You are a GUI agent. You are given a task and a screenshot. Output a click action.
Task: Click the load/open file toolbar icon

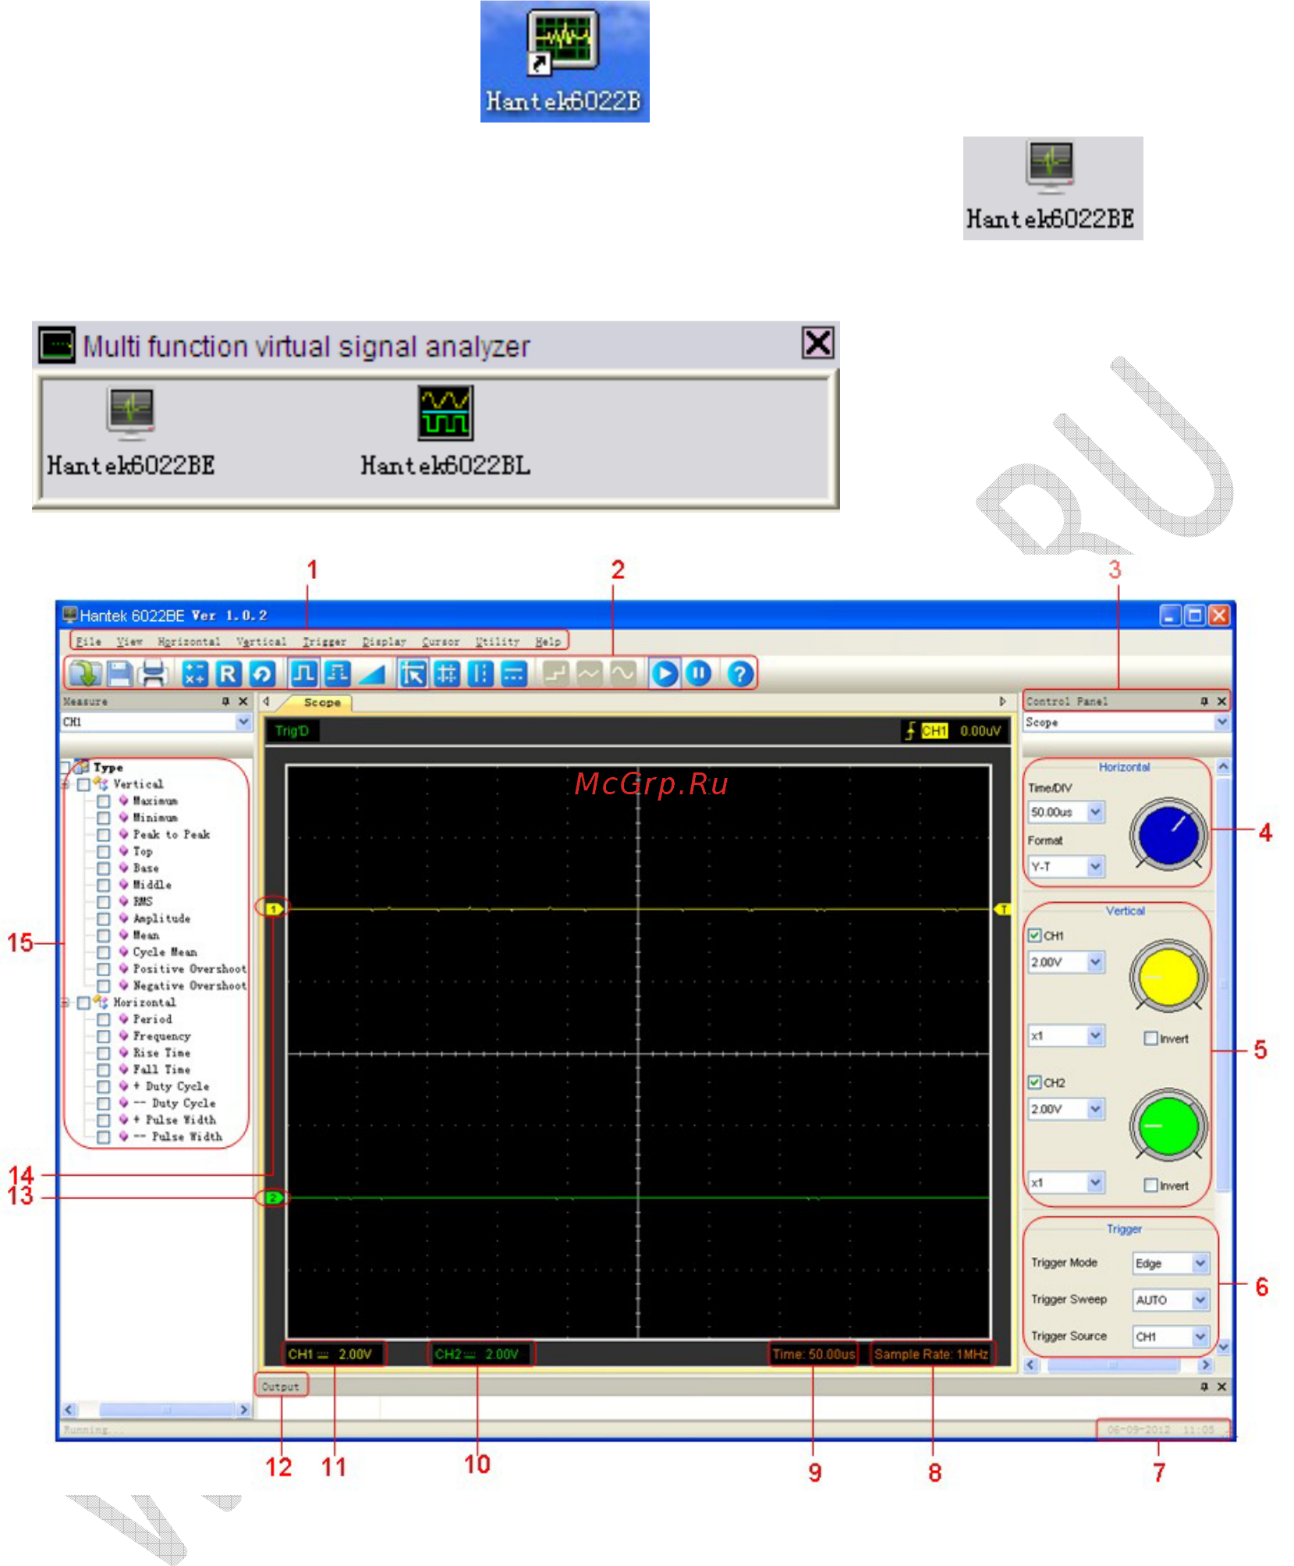[84, 674]
